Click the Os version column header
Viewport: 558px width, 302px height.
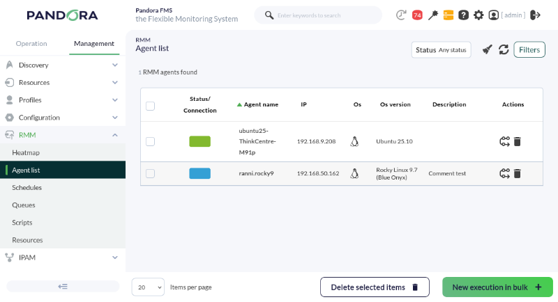[x=395, y=104]
